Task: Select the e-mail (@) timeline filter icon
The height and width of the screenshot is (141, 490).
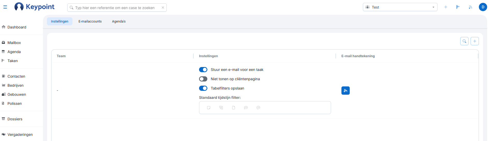Action: [x=258, y=108]
